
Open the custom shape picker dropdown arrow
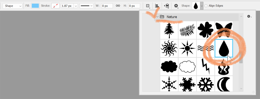point(202,6)
